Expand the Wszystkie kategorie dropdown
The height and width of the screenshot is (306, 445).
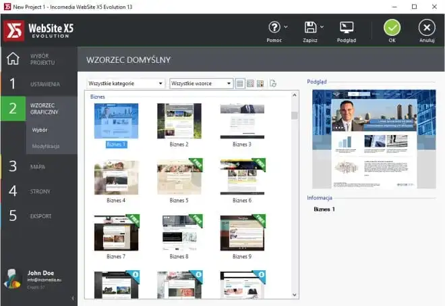(125, 84)
